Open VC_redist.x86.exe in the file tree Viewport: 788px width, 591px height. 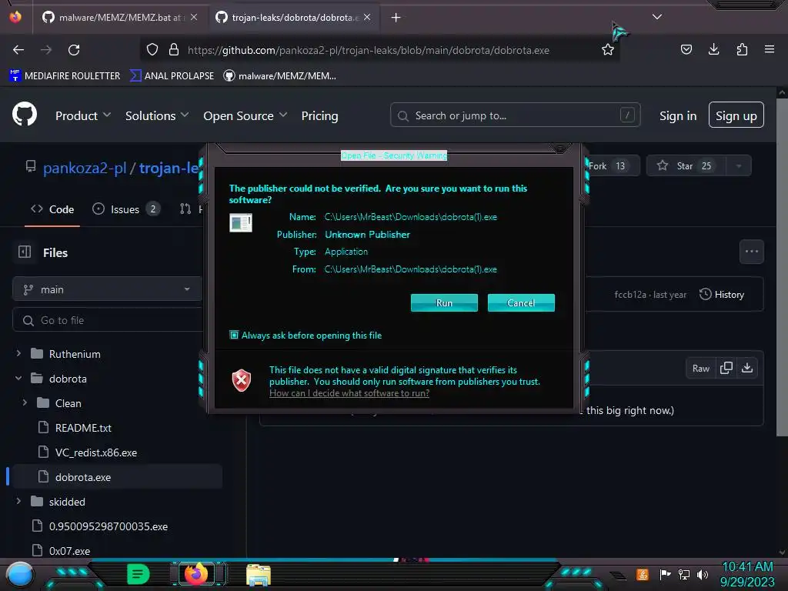point(95,452)
